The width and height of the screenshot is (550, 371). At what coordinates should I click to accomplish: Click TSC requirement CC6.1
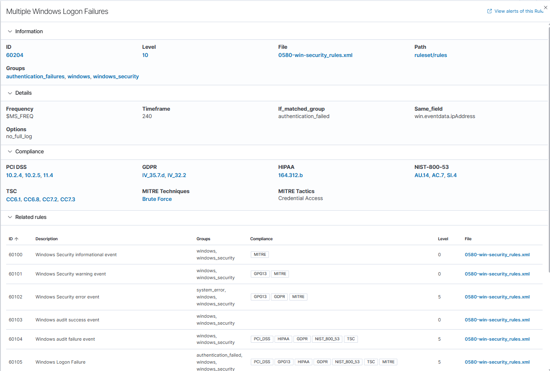[x=14, y=200]
